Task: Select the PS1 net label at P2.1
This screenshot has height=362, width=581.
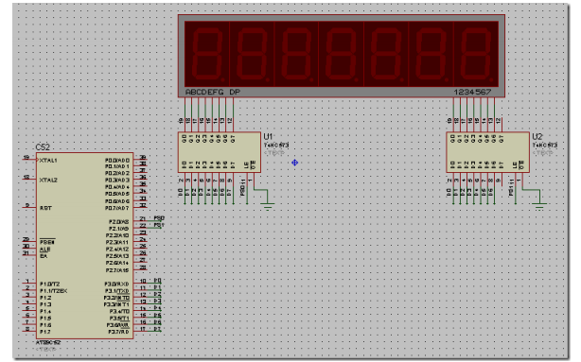Action: tap(159, 225)
